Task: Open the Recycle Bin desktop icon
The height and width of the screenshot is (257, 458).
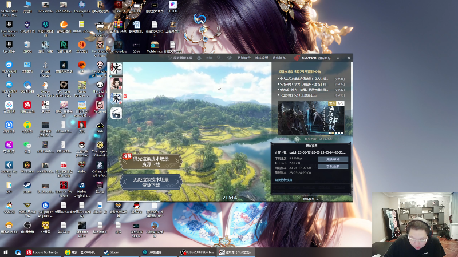Action: tap(27, 47)
